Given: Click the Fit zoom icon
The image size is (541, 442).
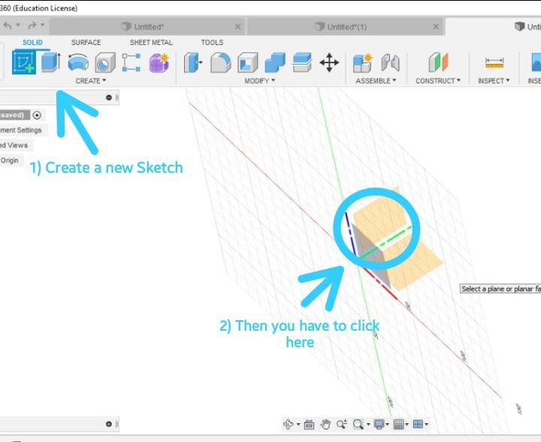Looking at the screenshot, I should (358, 424).
